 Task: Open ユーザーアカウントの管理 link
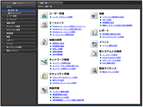click(62, 17)
